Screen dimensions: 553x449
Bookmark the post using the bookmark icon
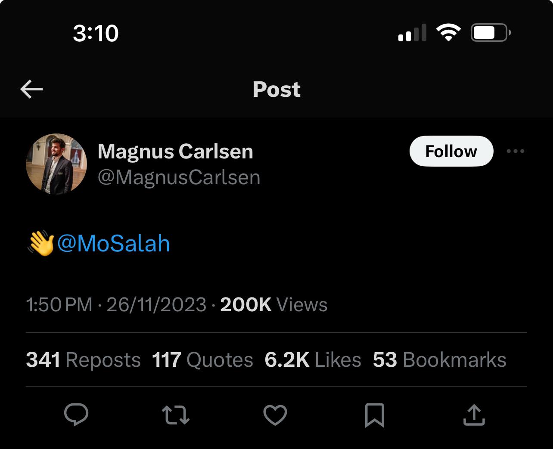[374, 415]
